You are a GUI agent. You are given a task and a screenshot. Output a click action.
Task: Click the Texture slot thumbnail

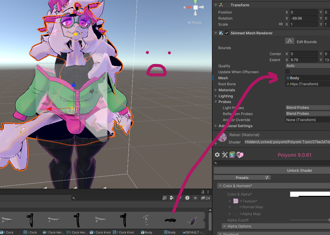tap(236, 201)
